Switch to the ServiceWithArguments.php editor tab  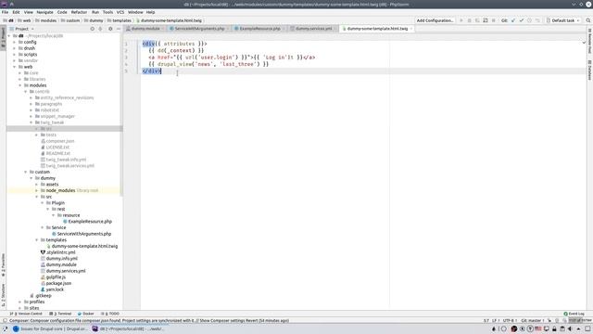coord(199,29)
